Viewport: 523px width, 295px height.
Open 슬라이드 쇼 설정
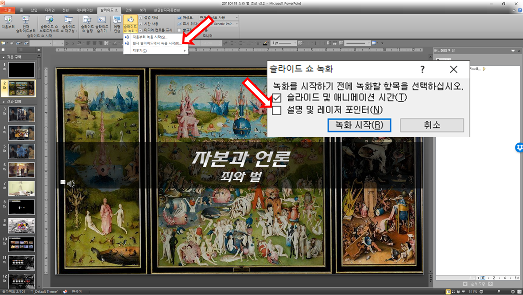point(87,24)
